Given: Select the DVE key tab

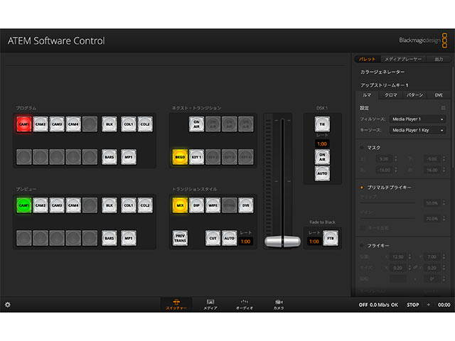Looking at the screenshot, I should pyautogui.click(x=439, y=95).
